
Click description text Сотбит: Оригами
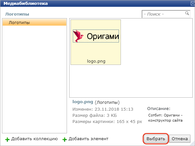click(x=164, y=115)
